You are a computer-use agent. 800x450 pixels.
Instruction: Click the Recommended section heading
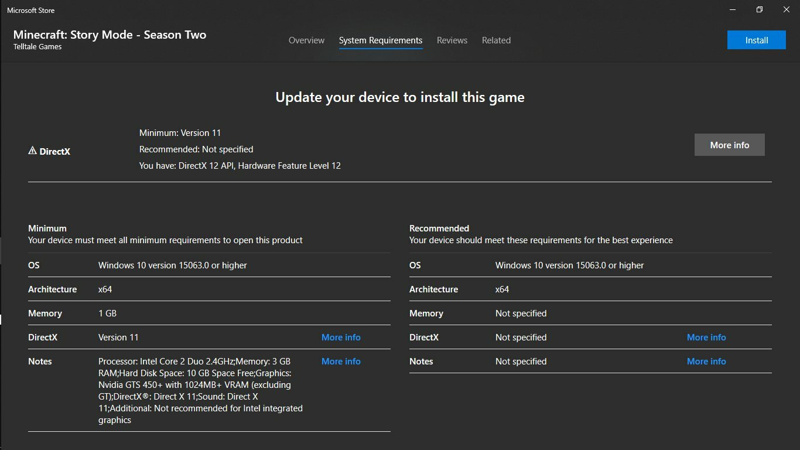tap(439, 229)
